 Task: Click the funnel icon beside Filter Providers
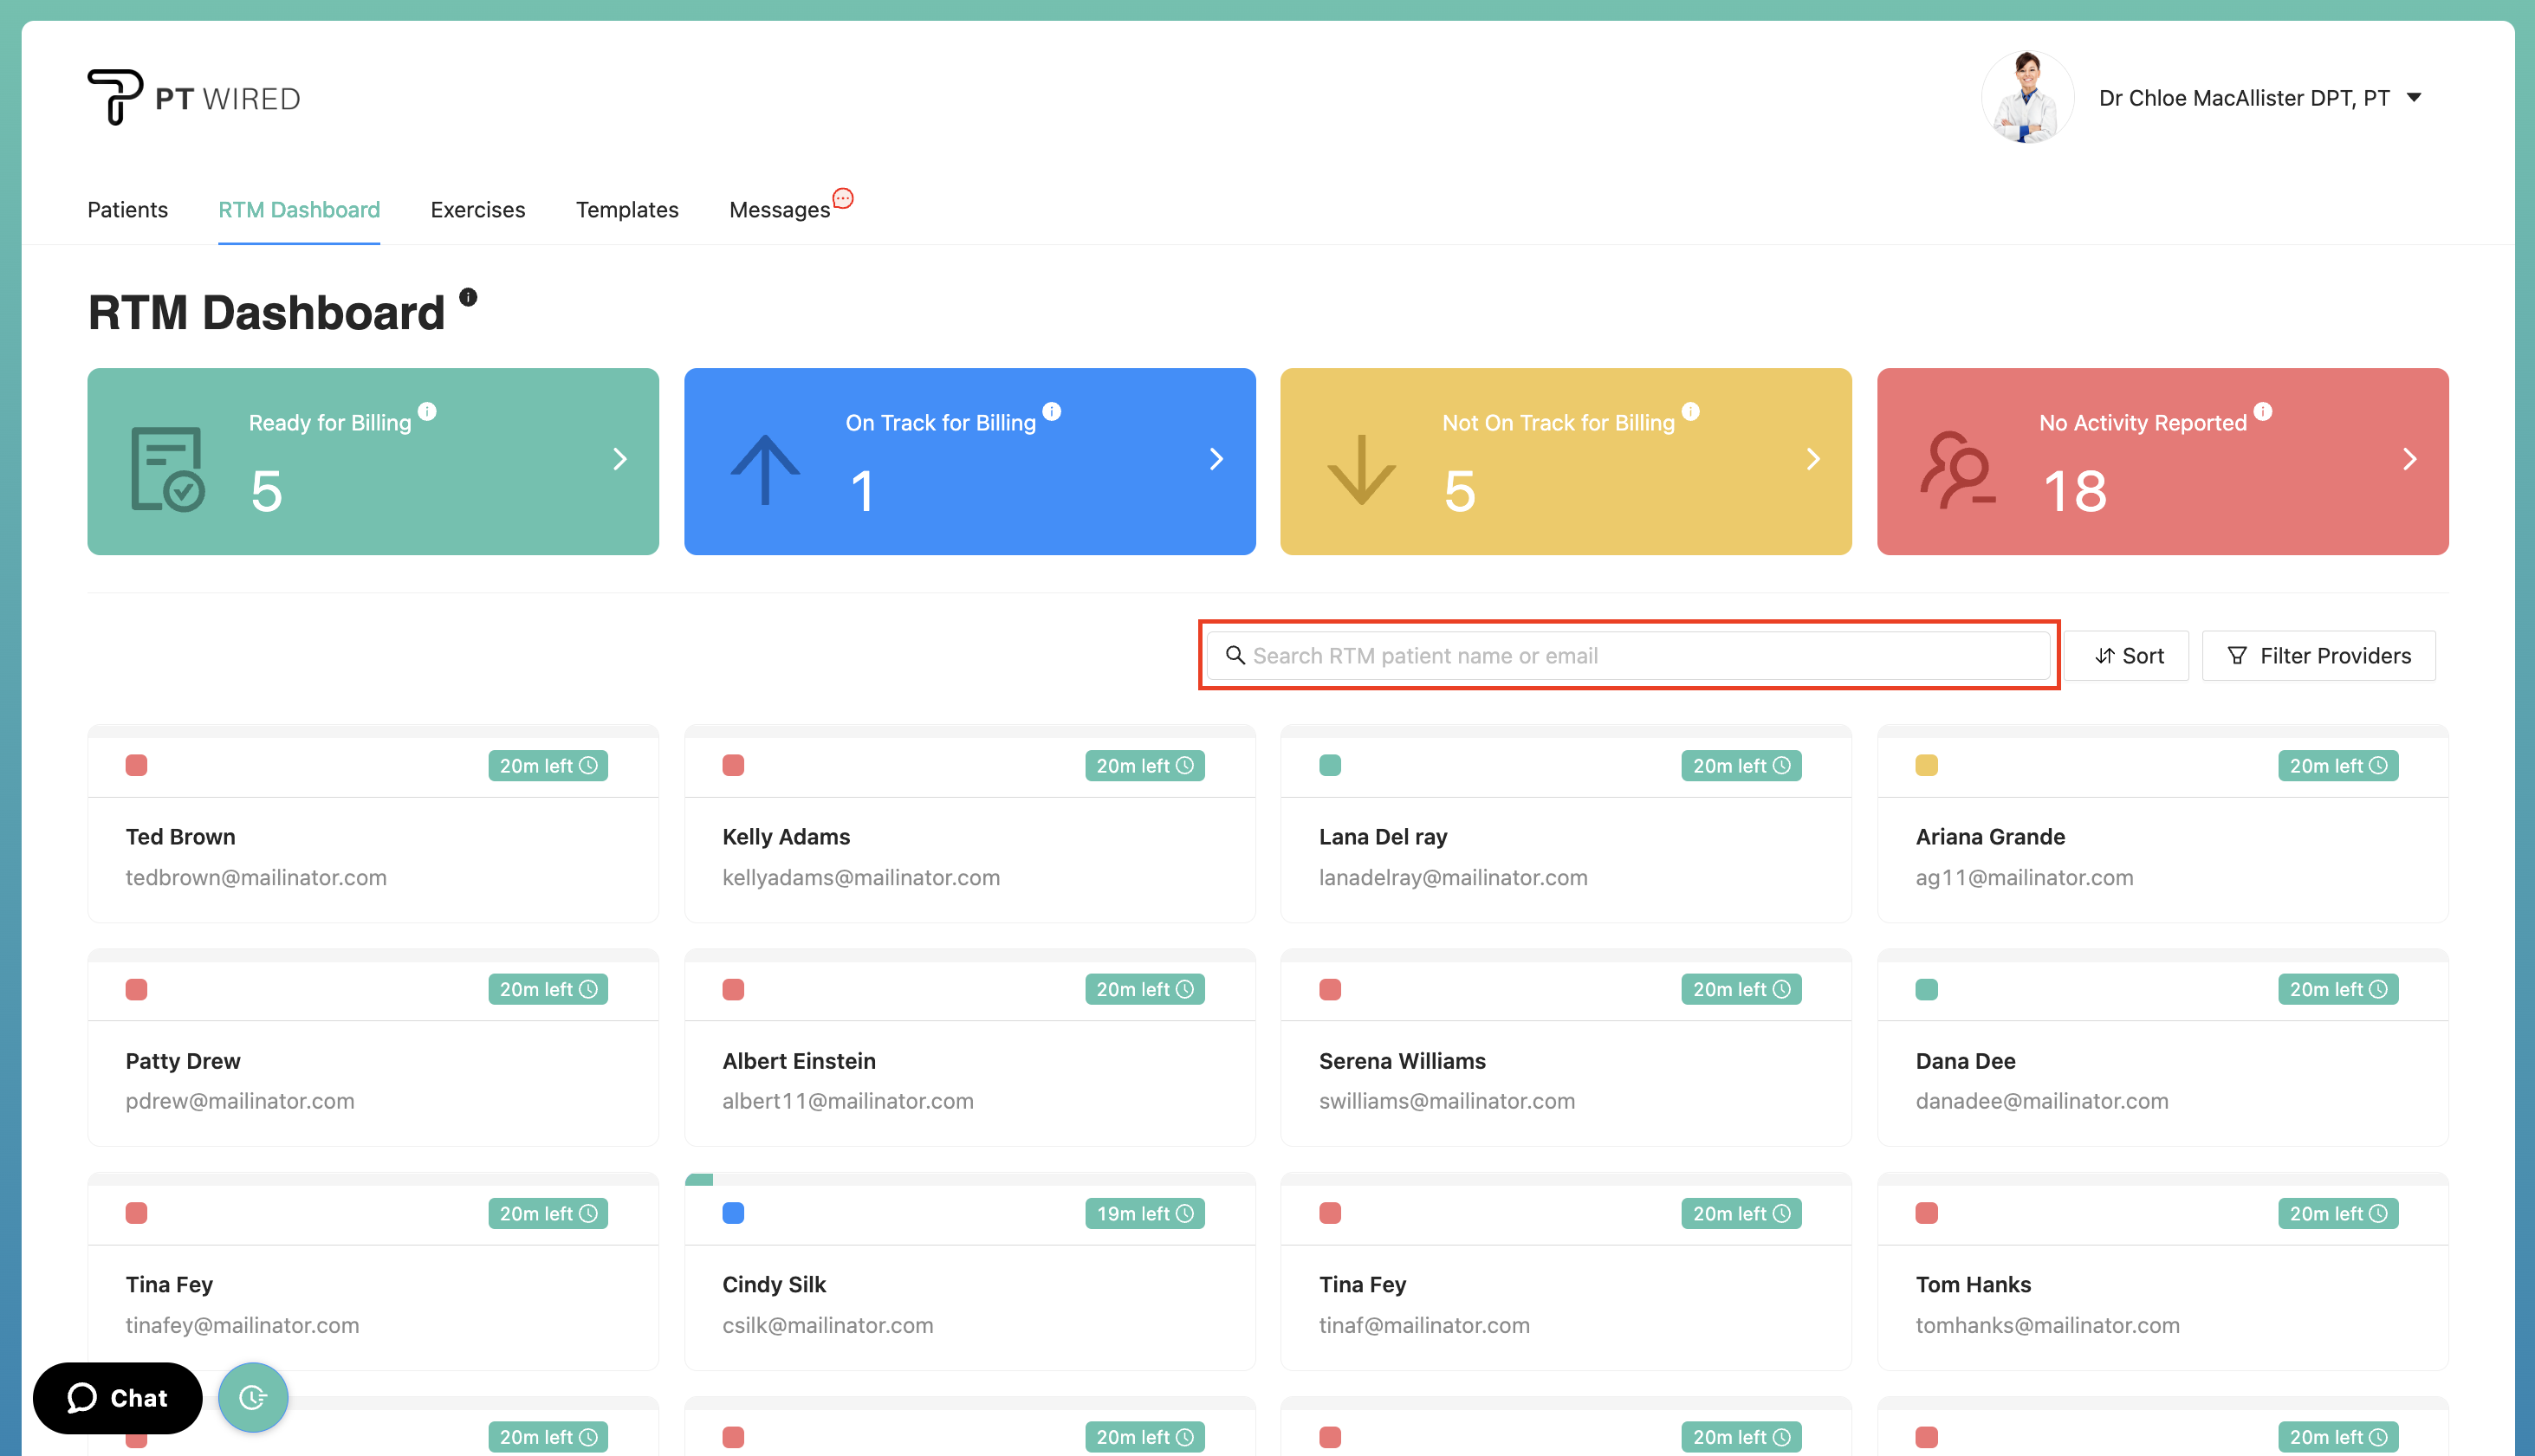pyautogui.click(x=2237, y=655)
